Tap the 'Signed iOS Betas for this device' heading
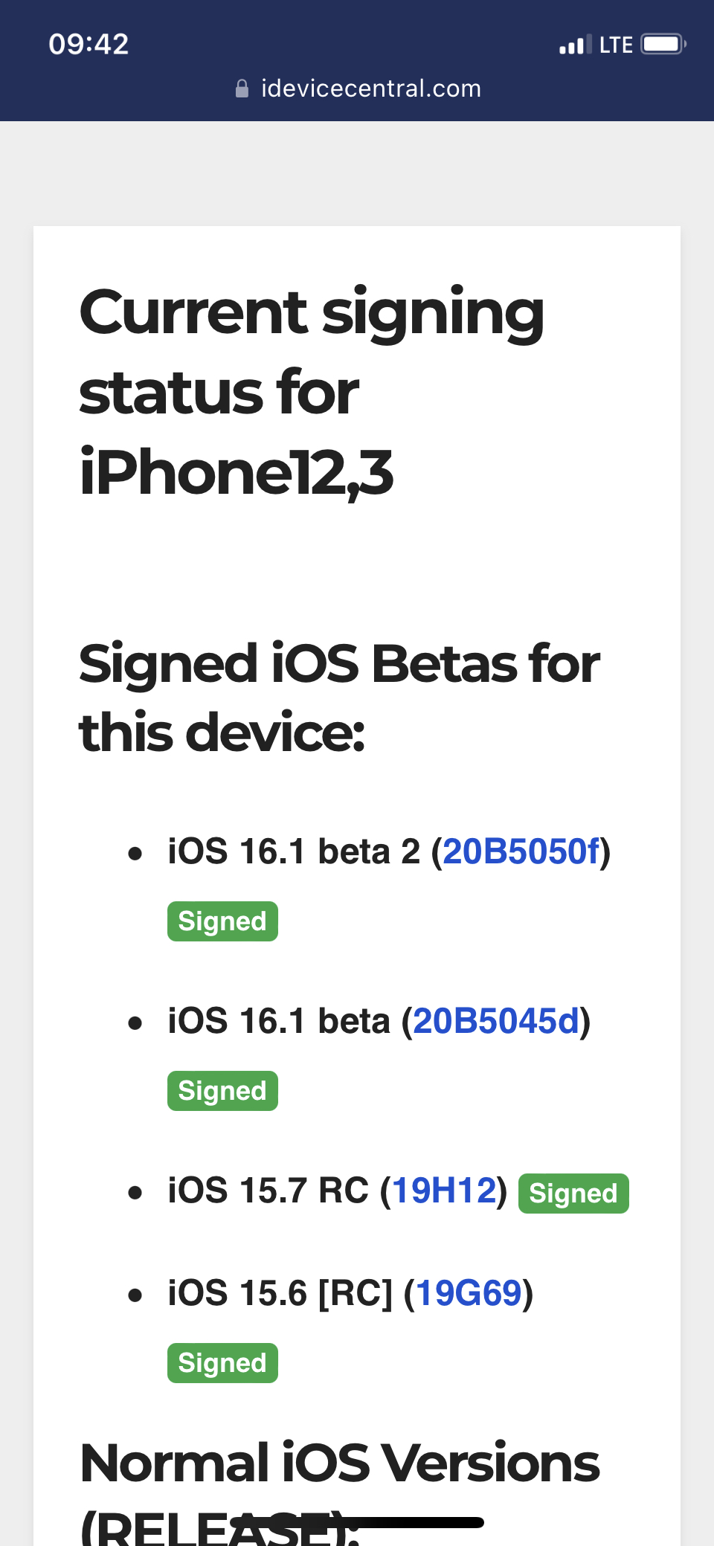The image size is (714, 1546). click(339, 698)
